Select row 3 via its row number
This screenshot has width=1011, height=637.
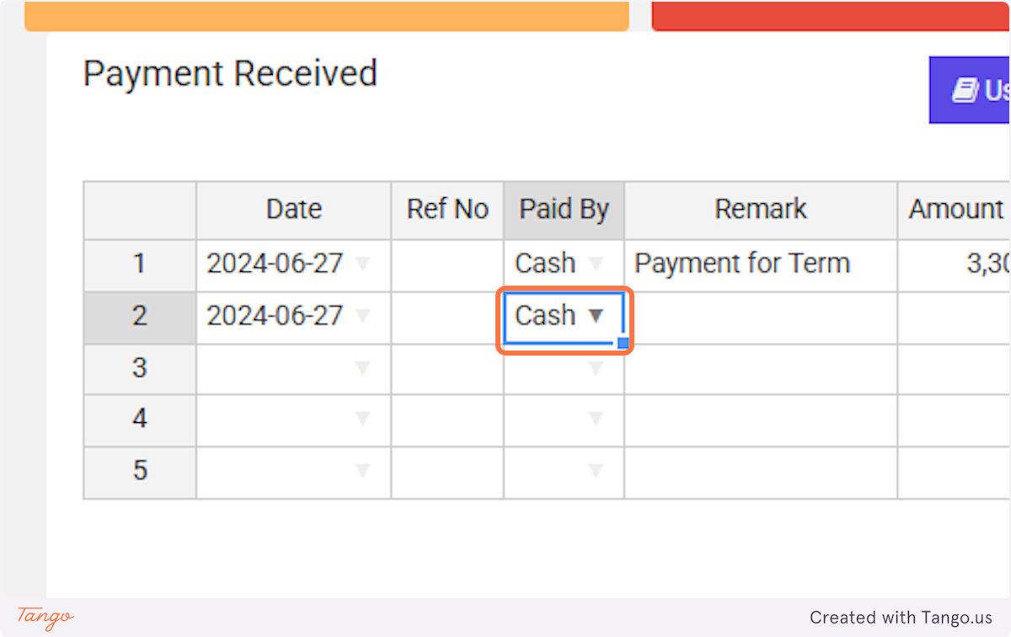[x=140, y=368]
